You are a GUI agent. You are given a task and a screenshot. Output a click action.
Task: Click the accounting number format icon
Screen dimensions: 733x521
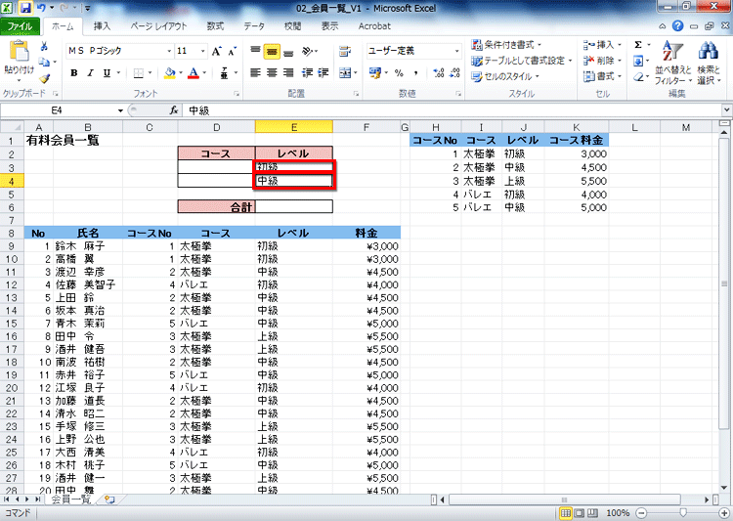coord(374,73)
